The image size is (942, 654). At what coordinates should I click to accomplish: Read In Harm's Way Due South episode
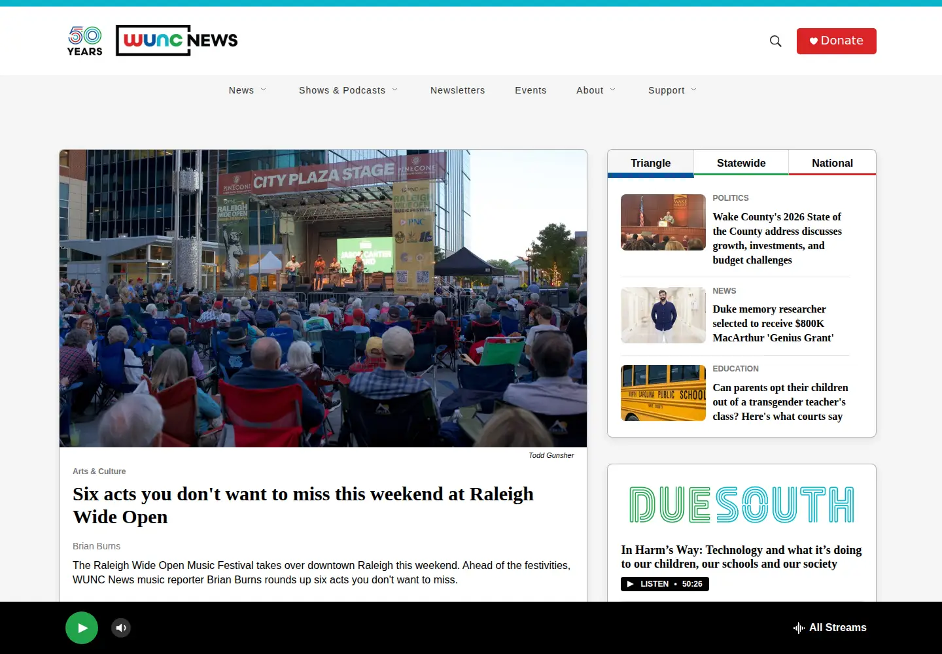(741, 557)
